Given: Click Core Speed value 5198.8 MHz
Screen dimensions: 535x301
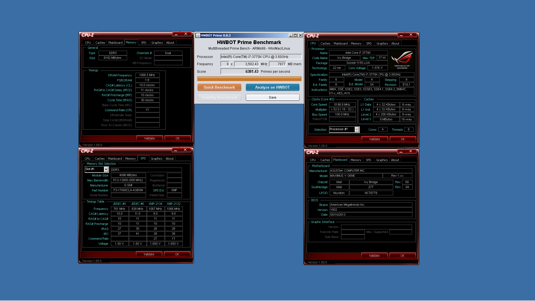Looking at the screenshot, I should point(342,105).
